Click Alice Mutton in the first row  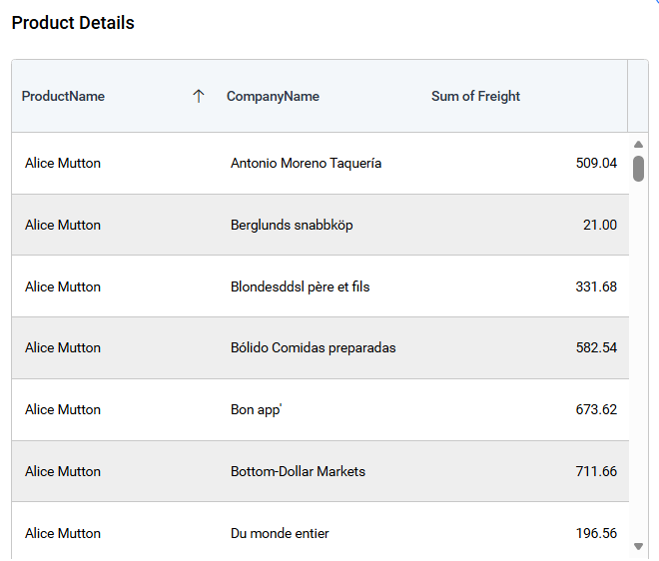coord(63,164)
